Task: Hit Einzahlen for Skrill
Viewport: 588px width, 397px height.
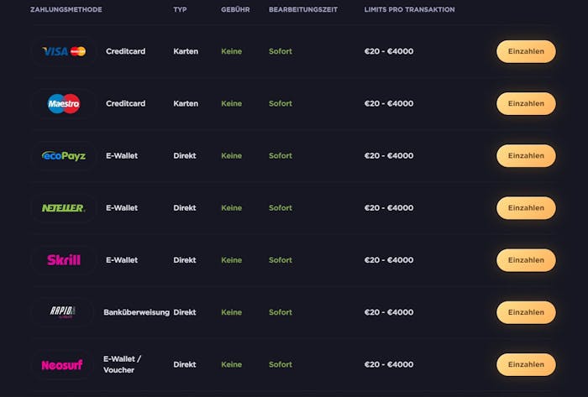Action: click(526, 260)
